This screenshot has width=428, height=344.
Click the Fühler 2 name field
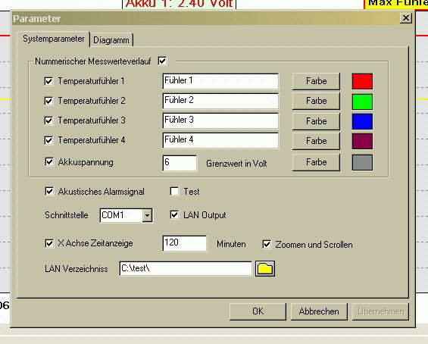click(220, 101)
